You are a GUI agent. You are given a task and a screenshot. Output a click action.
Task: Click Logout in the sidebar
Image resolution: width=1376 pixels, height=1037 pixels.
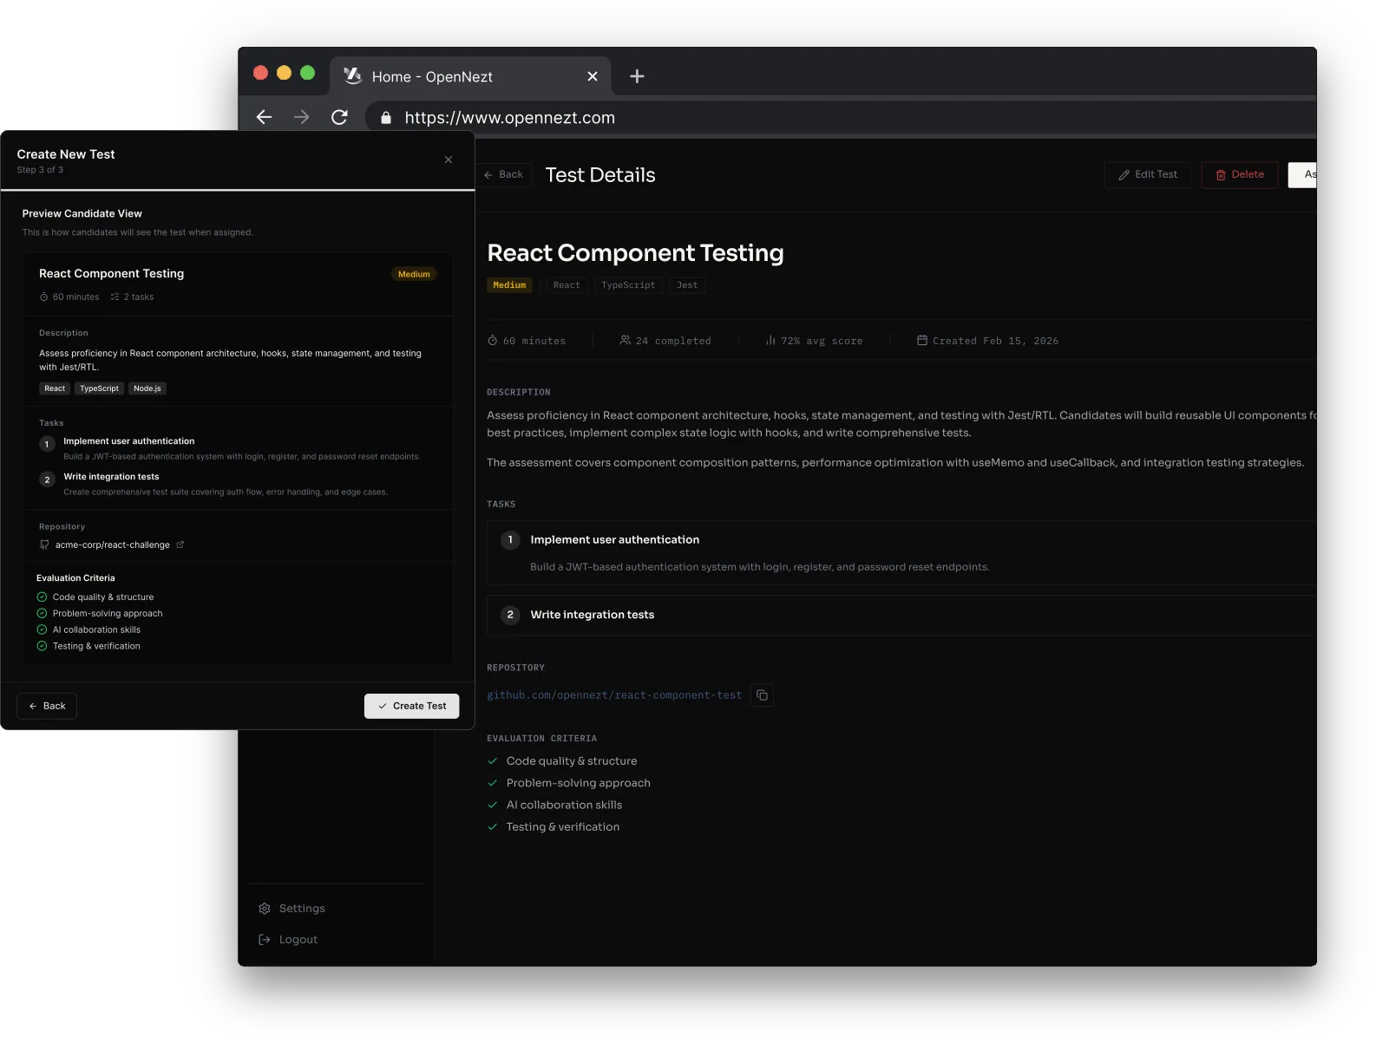point(289,940)
